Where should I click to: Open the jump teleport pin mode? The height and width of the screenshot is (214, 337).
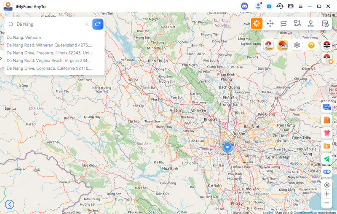pos(310,24)
